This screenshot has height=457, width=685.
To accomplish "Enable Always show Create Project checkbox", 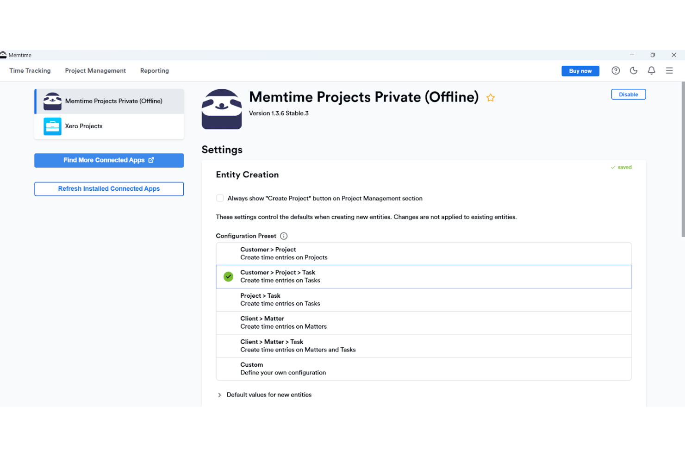I will 220,198.
